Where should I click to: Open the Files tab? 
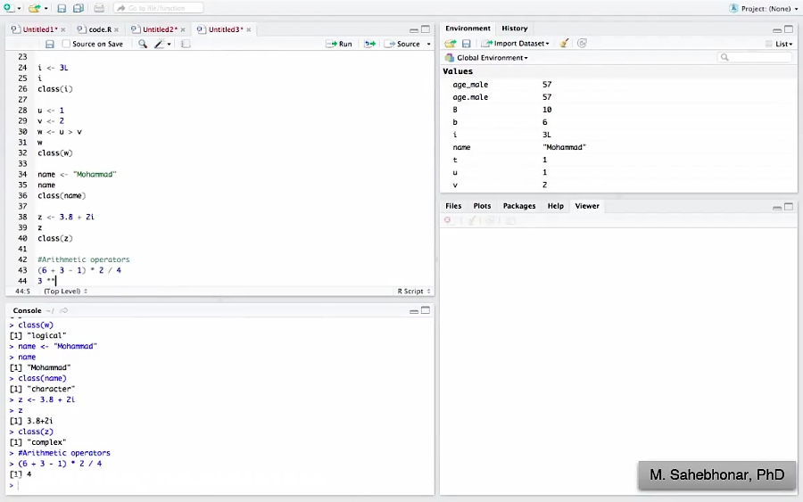(453, 206)
